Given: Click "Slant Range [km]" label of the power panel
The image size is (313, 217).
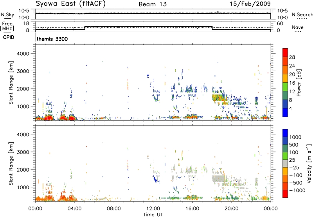Looking at the screenshot, I should tap(11, 83).
